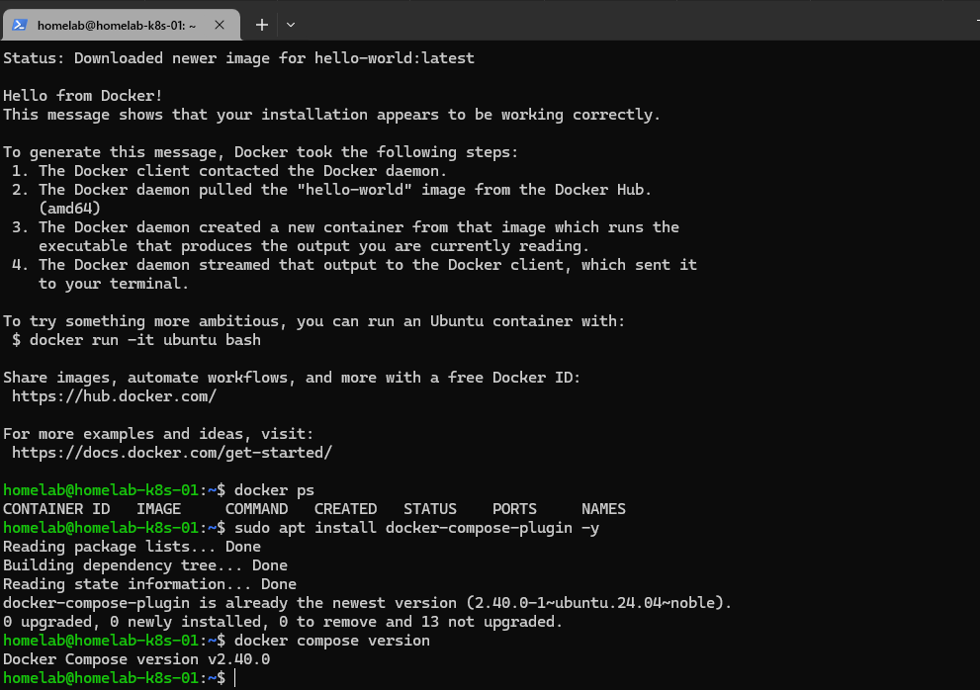Close the homelab@homelab-k8s-01 tab
This screenshot has height=690, width=980.
(x=220, y=25)
